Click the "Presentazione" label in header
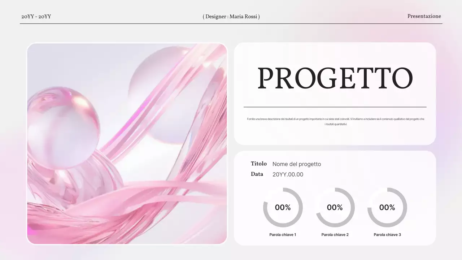This screenshot has width=462, height=260. point(424,16)
